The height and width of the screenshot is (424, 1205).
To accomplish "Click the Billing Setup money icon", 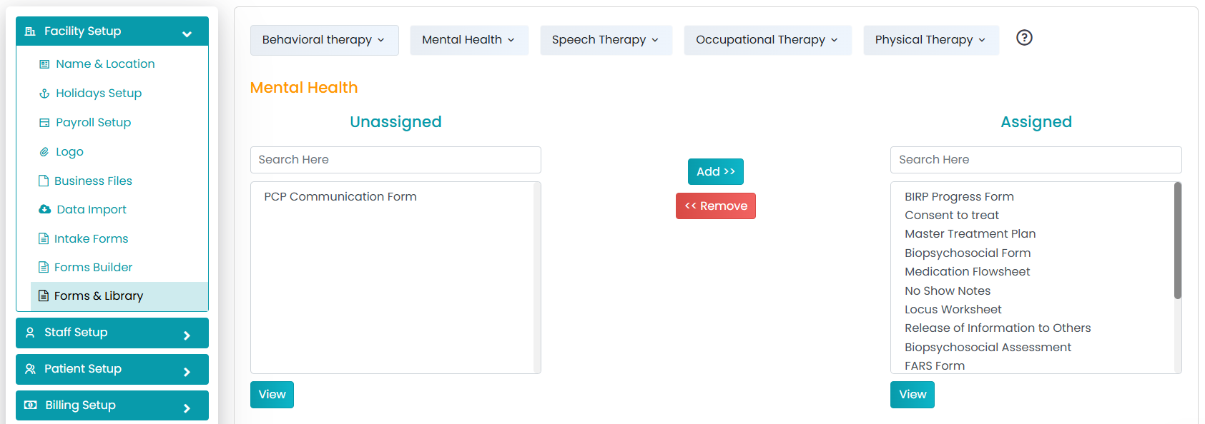I will coord(30,405).
